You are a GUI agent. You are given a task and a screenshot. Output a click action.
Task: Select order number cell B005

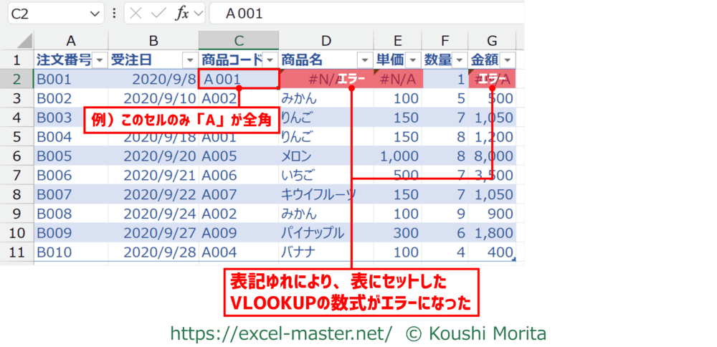(54, 156)
